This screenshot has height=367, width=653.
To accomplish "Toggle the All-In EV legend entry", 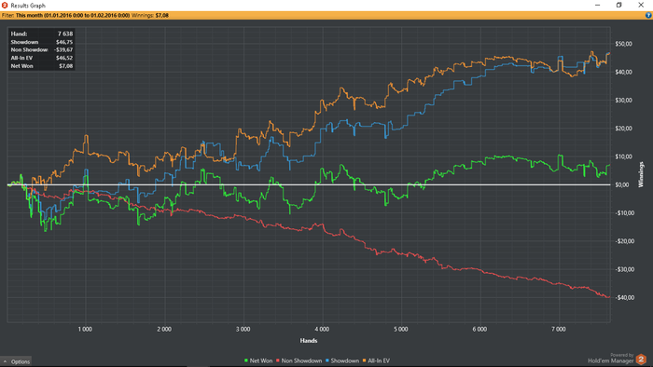I will [x=376, y=360].
